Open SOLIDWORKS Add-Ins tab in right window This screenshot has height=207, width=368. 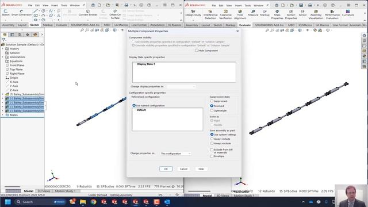(269, 25)
